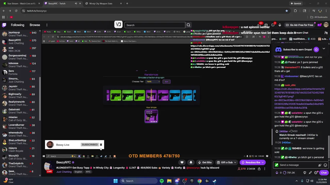Open the Following menu item
The image size is (330, 185).
tap(18, 25)
